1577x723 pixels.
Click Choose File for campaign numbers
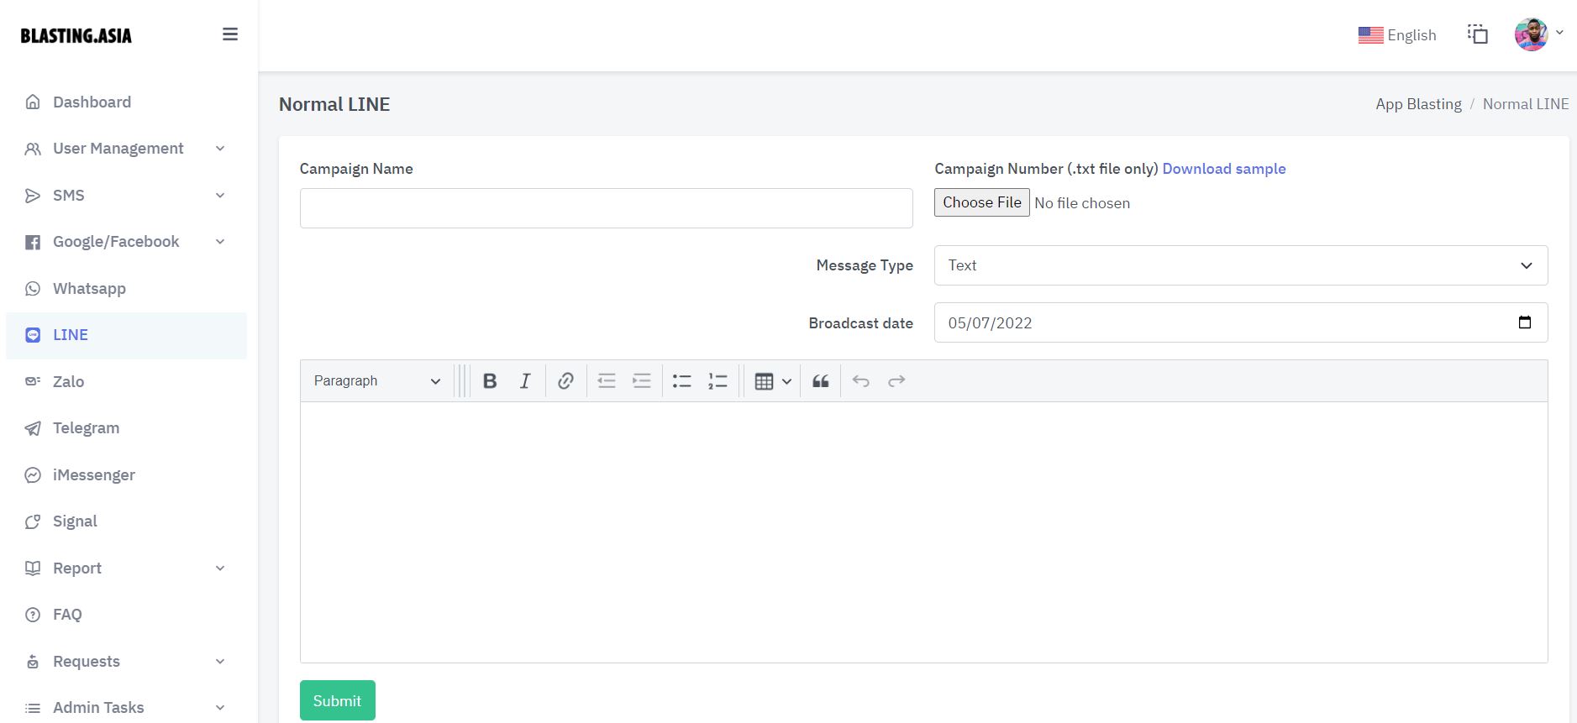coord(982,202)
